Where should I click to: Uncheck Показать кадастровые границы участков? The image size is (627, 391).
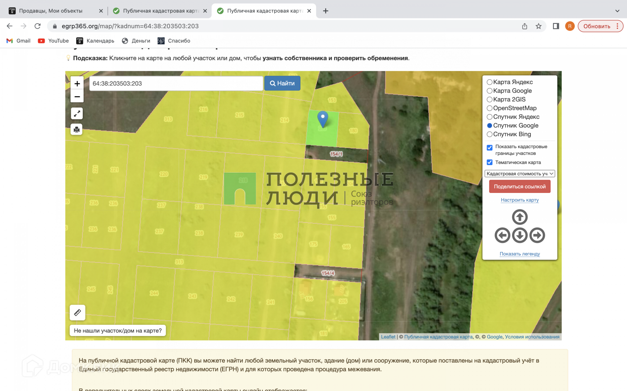point(489,147)
